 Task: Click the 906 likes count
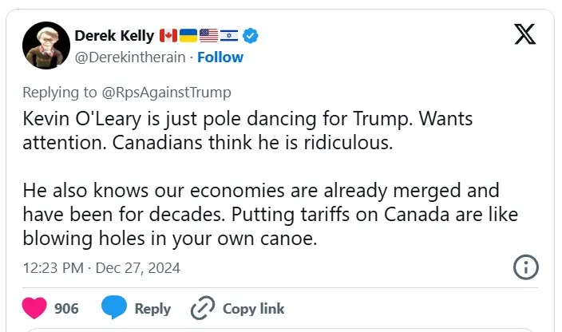click(x=66, y=309)
